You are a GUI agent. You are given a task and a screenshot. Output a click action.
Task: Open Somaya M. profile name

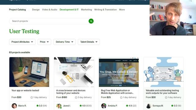(158, 106)
